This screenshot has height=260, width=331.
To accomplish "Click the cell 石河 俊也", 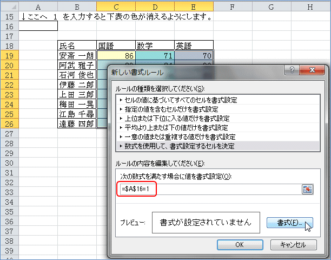I will click(77, 75).
